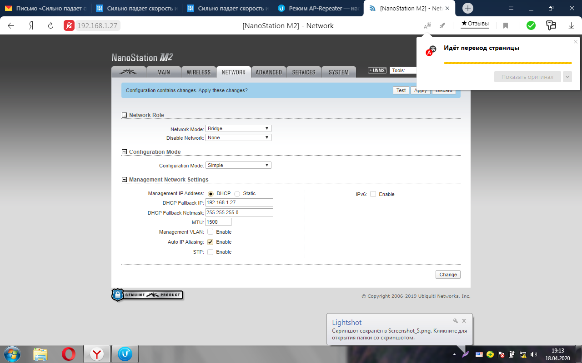The width and height of the screenshot is (582, 363).
Task: Click the language flag tray icon
Action: (x=479, y=354)
